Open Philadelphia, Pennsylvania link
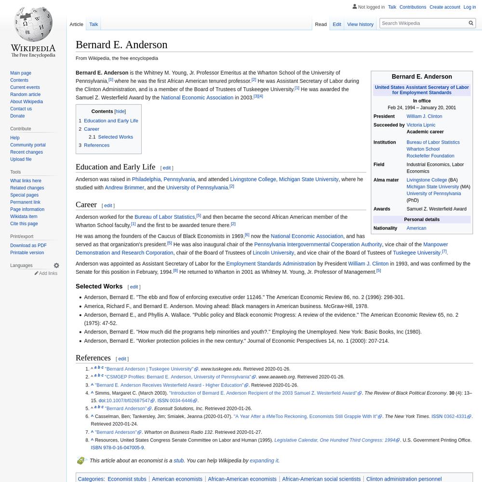The image size is (482, 482). point(163,179)
